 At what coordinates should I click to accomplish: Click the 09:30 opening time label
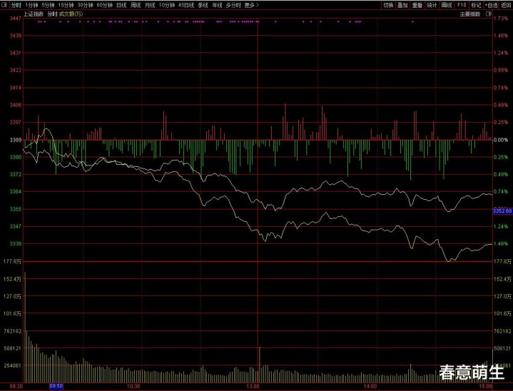16,387
